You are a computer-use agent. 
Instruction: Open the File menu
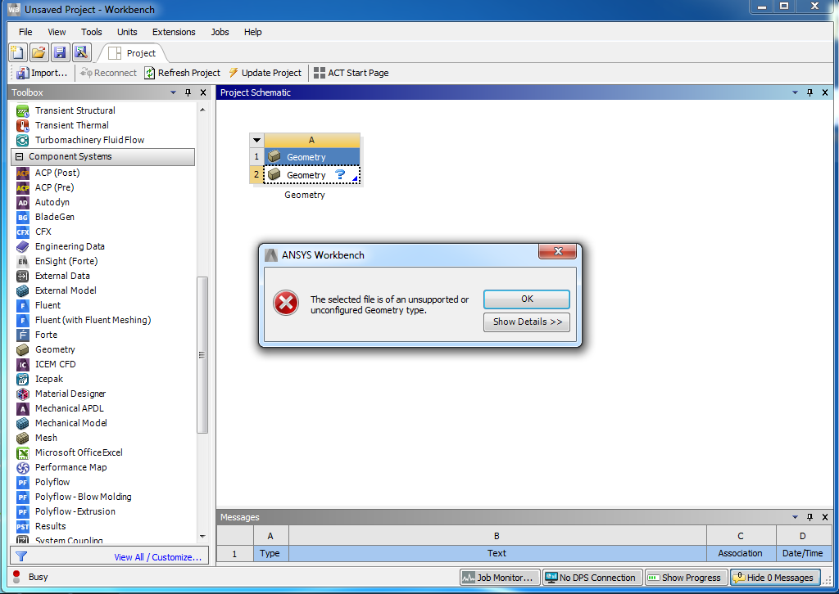click(x=25, y=32)
